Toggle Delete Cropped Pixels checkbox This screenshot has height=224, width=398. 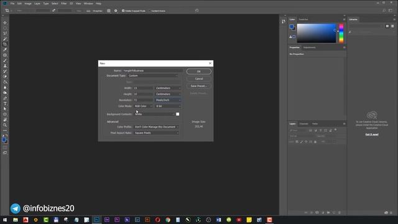(x=123, y=11)
